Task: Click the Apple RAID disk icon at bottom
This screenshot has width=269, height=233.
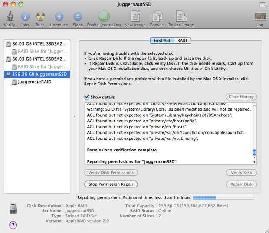Action: 13,209
